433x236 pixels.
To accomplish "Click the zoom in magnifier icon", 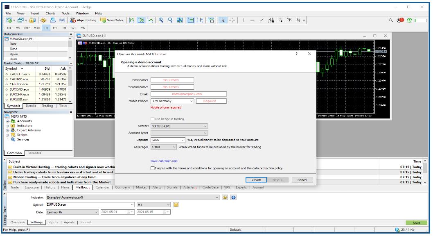I will [161, 20].
